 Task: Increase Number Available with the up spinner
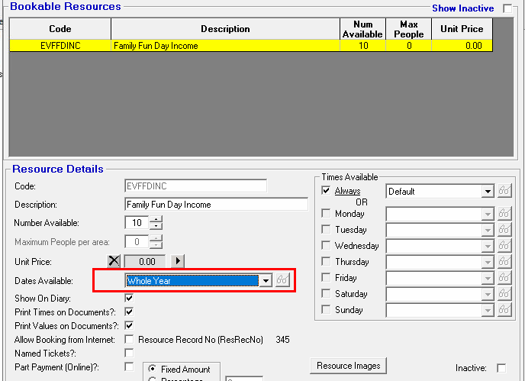[156, 219]
